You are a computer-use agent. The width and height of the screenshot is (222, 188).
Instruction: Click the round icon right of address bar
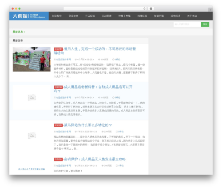tap(151, 8)
